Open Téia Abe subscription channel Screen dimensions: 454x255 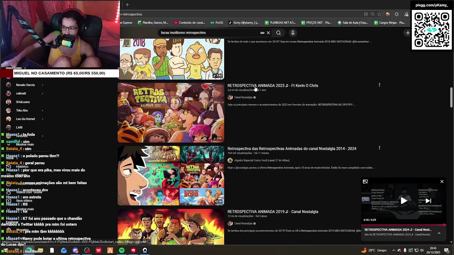(x=22, y=110)
